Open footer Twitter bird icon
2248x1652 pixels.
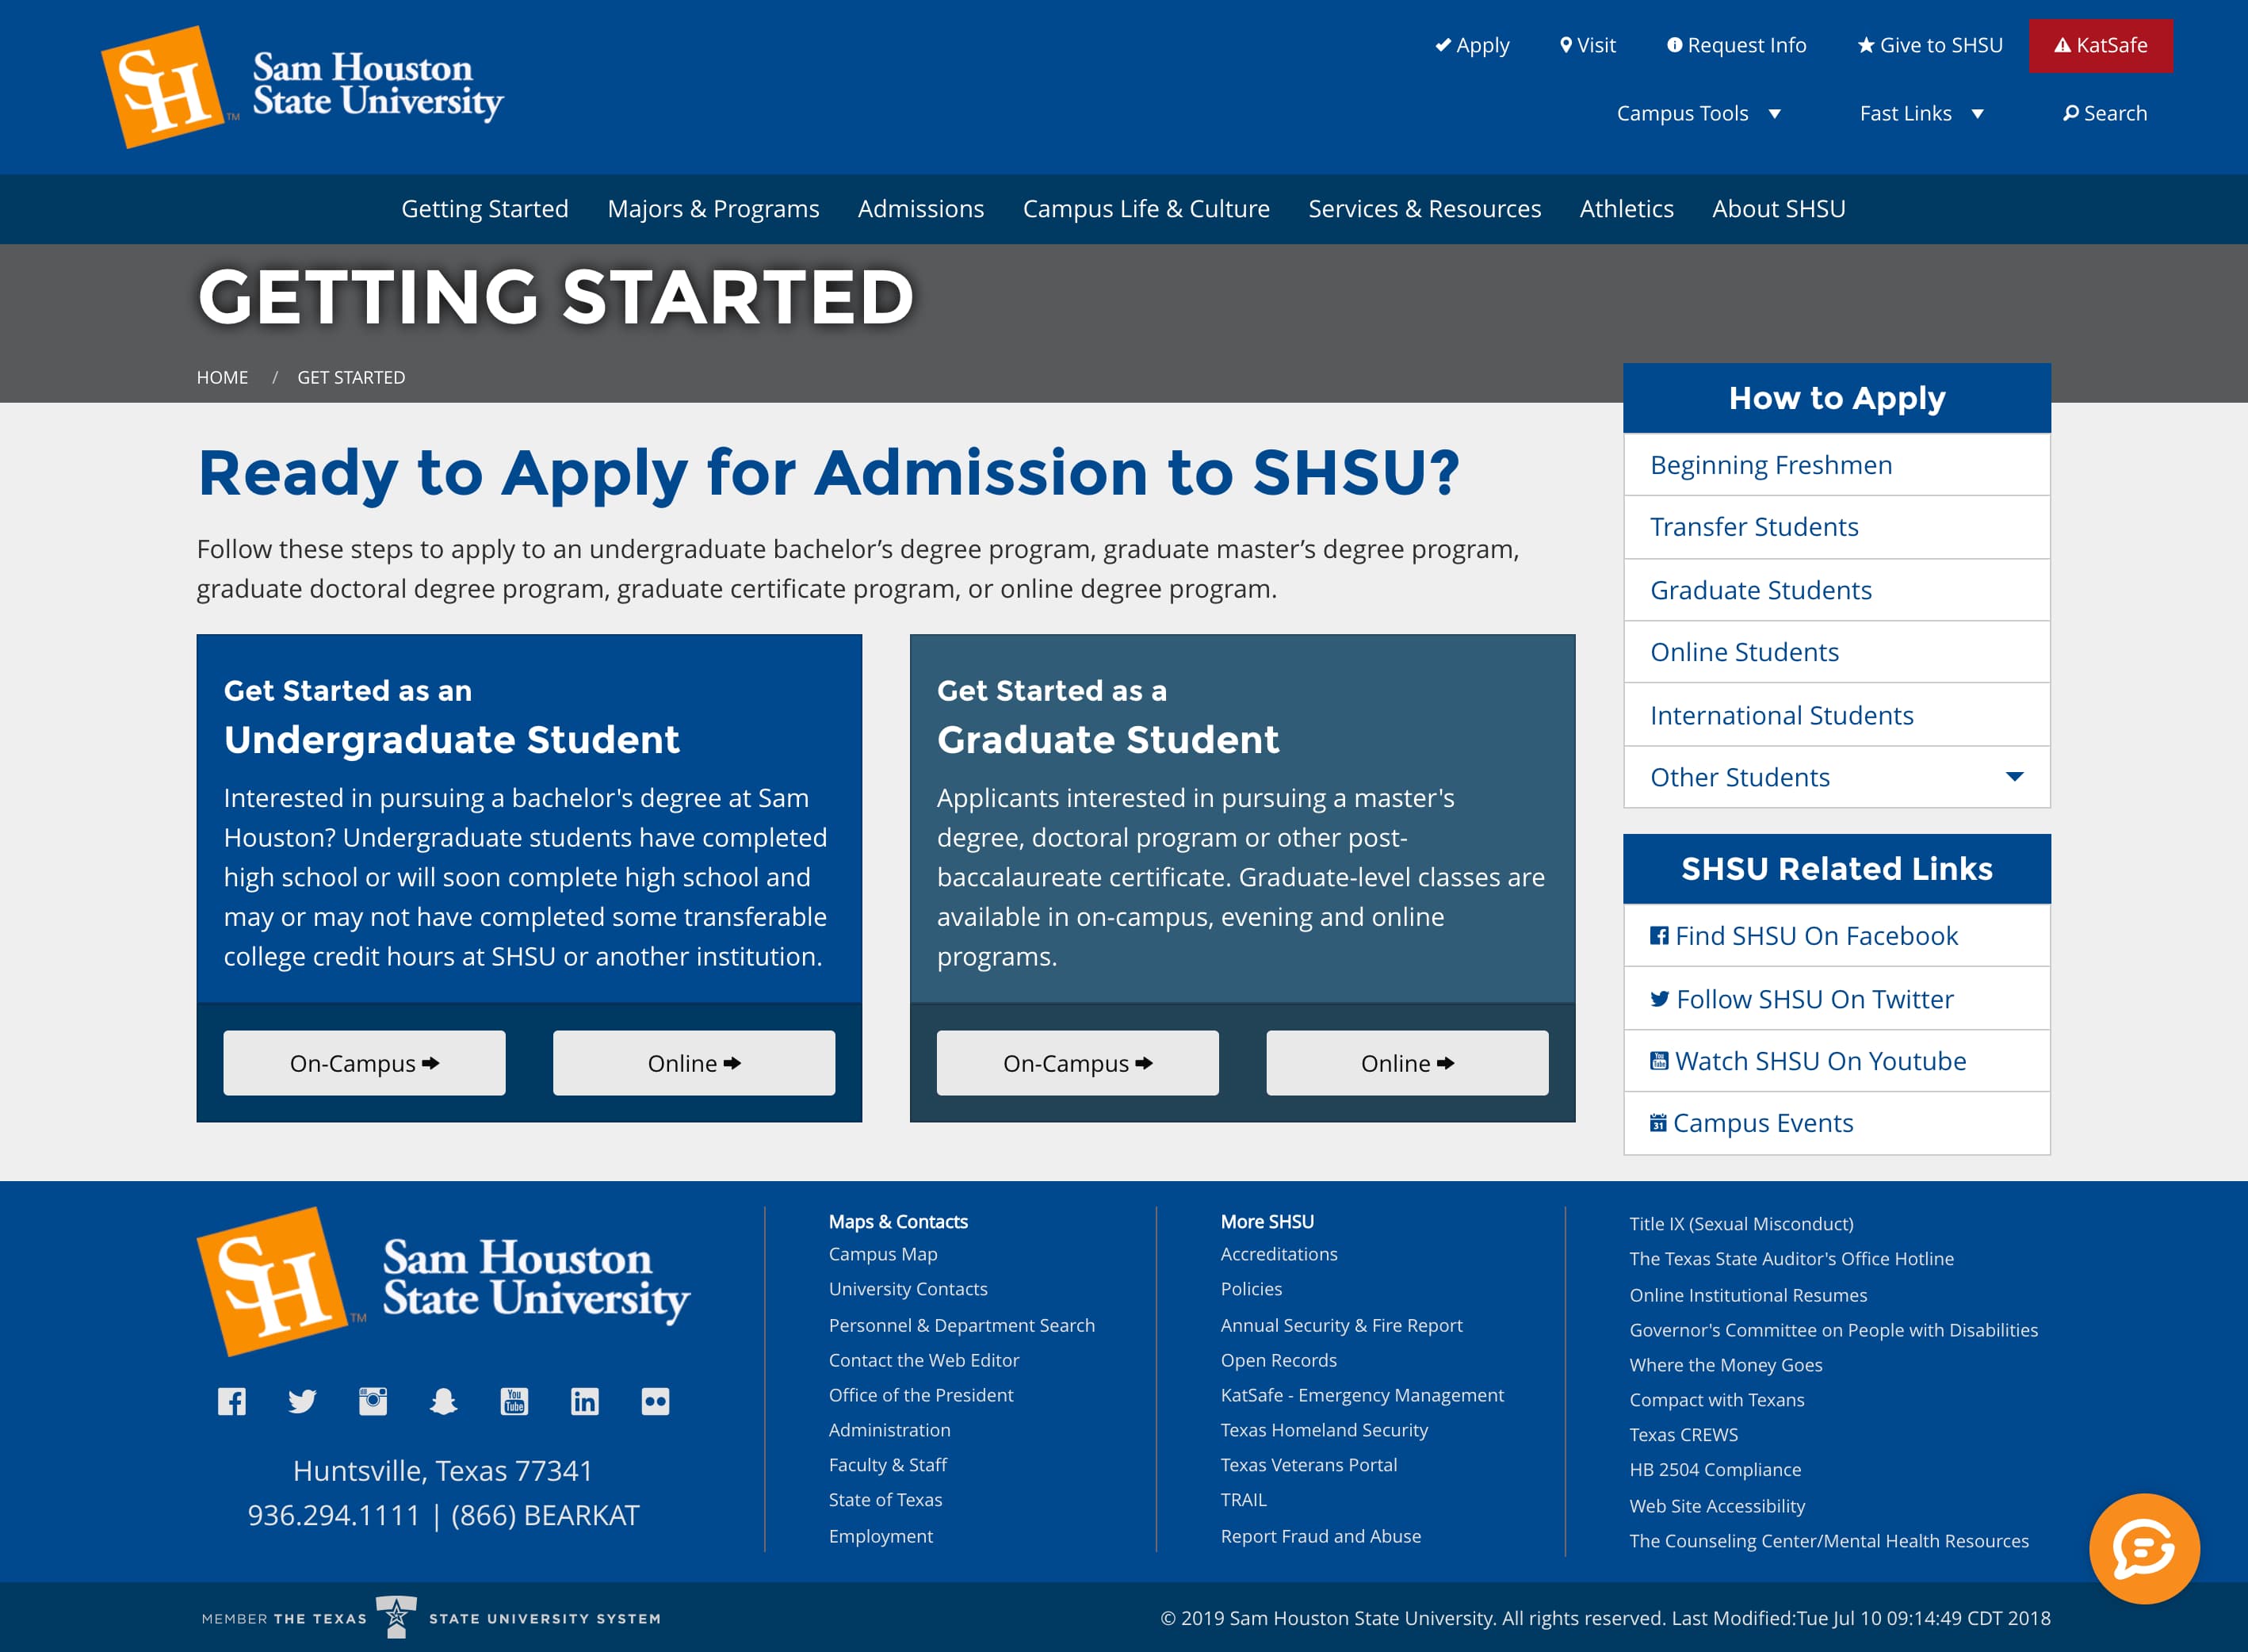302,1401
